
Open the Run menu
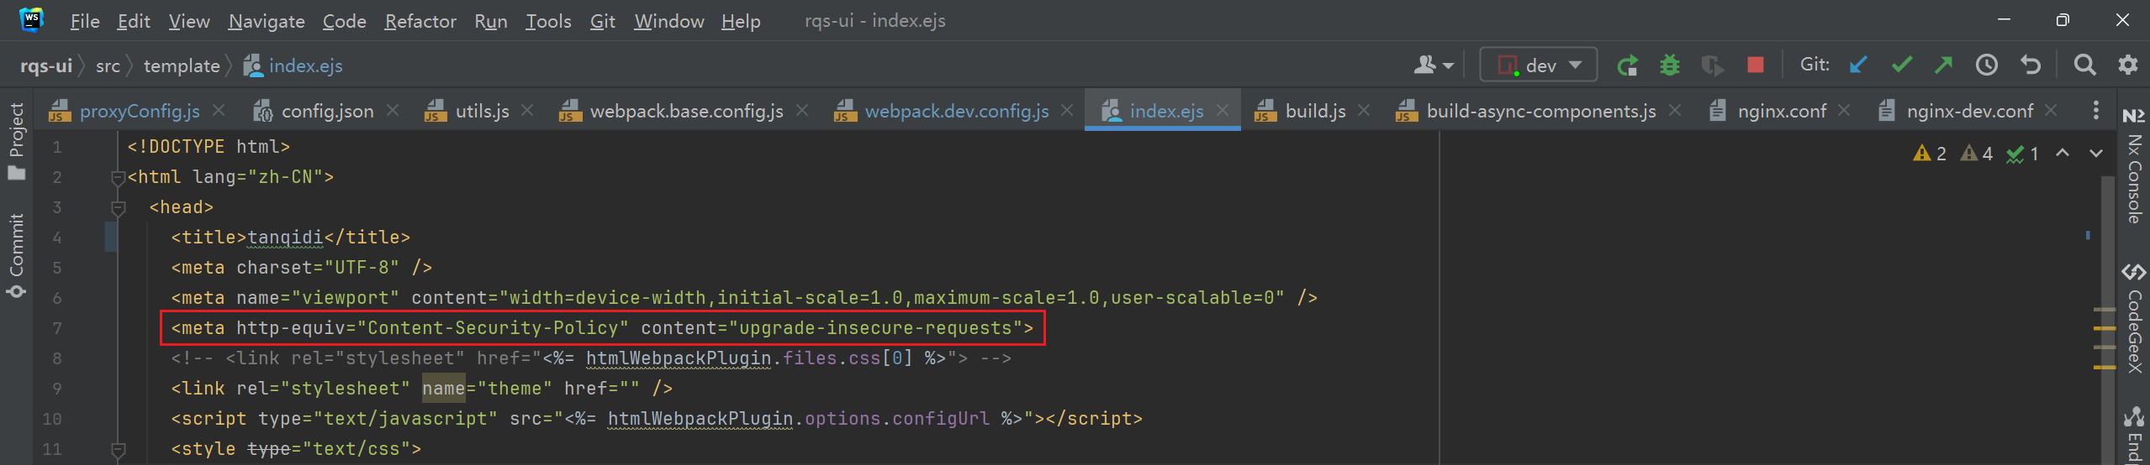click(491, 21)
